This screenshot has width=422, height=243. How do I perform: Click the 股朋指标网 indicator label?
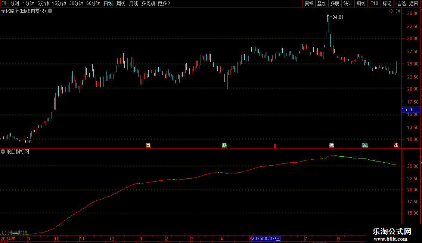coord(18,152)
